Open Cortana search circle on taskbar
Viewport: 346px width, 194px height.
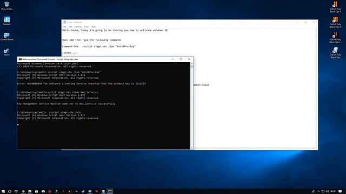tap(10, 191)
